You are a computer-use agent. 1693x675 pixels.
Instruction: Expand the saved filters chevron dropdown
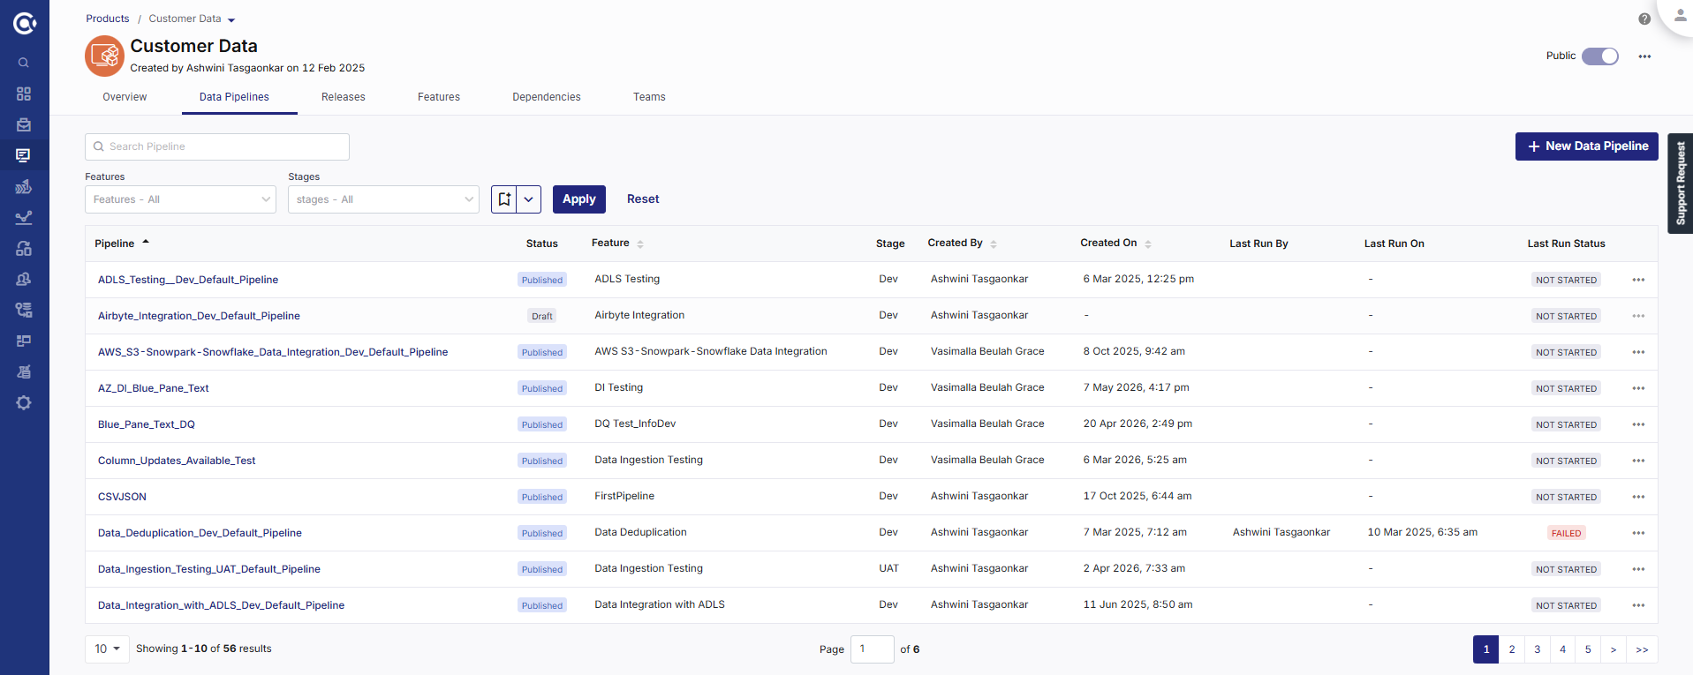[528, 199]
